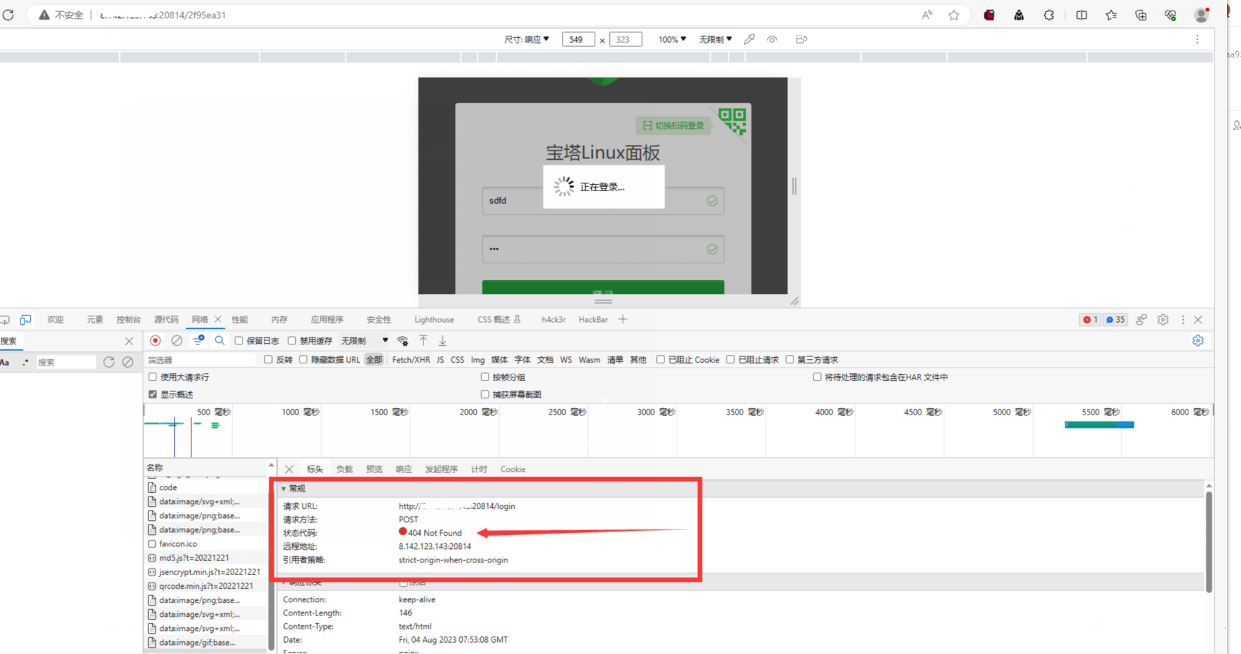The width and height of the screenshot is (1241, 654).
Task: Open the device toolbar 无限制 throttle dropdown
Action: click(x=715, y=39)
